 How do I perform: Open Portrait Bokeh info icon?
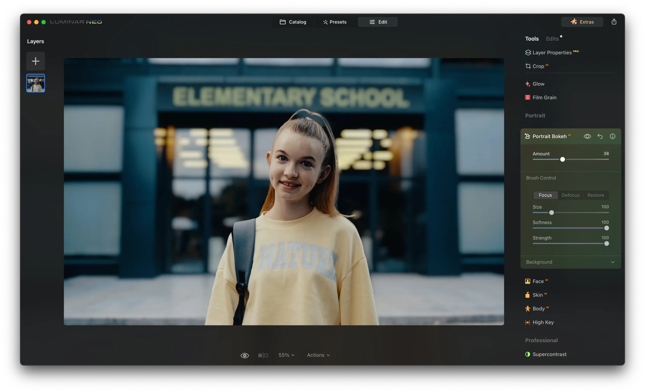click(612, 136)
